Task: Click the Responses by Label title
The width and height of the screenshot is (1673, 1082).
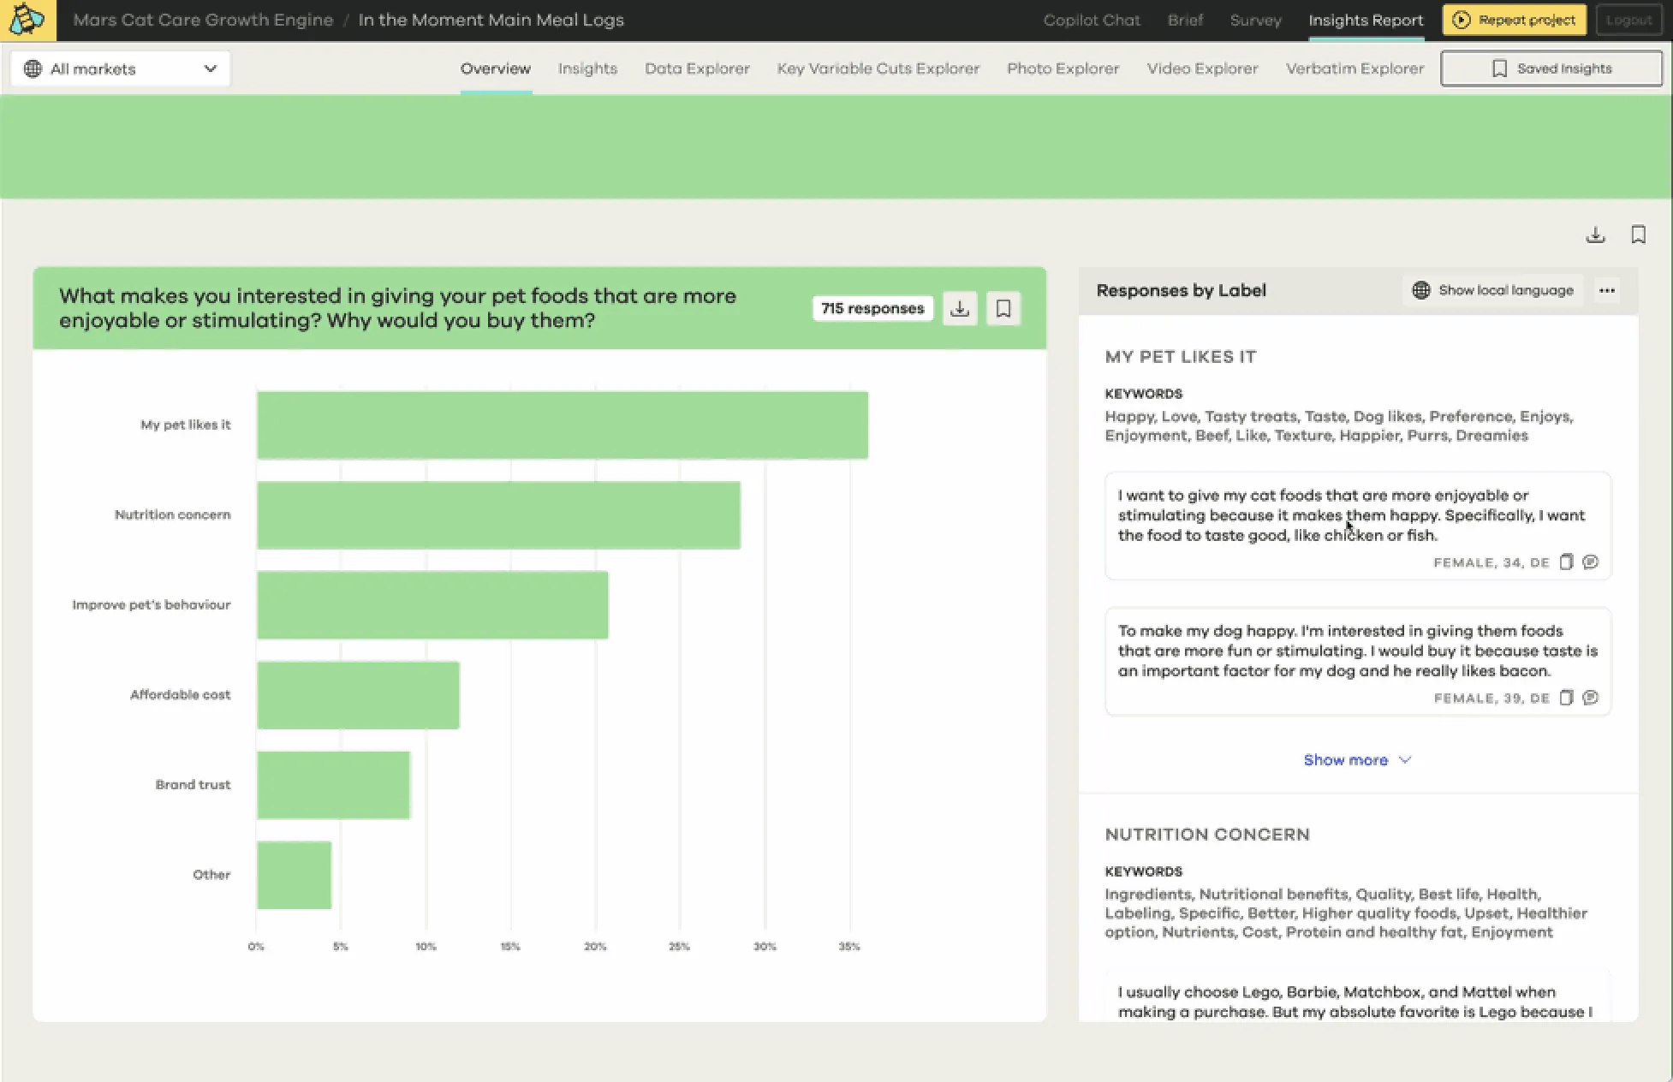Action: tap(1181, 290)
